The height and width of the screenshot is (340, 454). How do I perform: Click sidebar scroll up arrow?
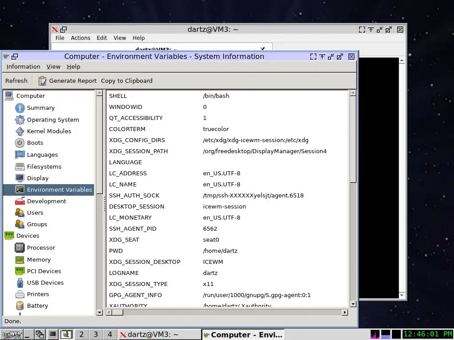100,93
